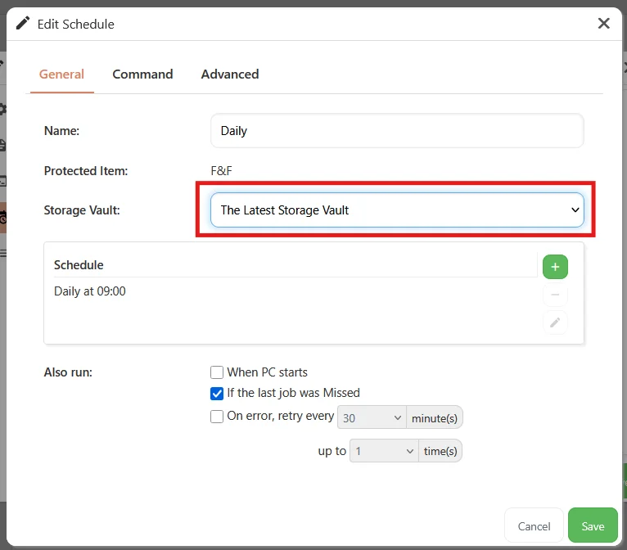Close the Edit Schedule dialog with X
Screen dimensions: 627x550
(603, 24)
